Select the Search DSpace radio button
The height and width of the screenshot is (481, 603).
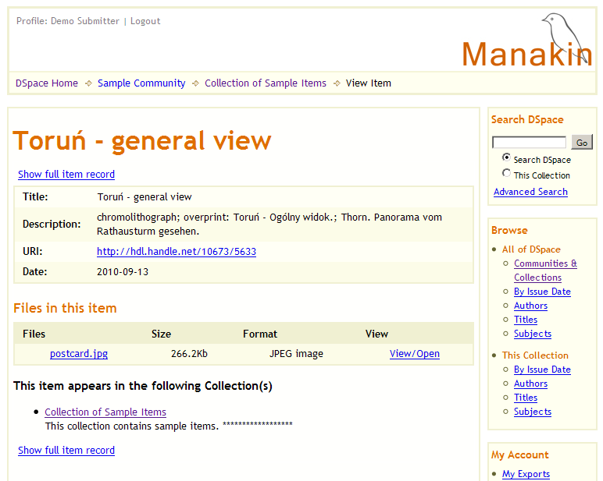[x=507, y=157]
